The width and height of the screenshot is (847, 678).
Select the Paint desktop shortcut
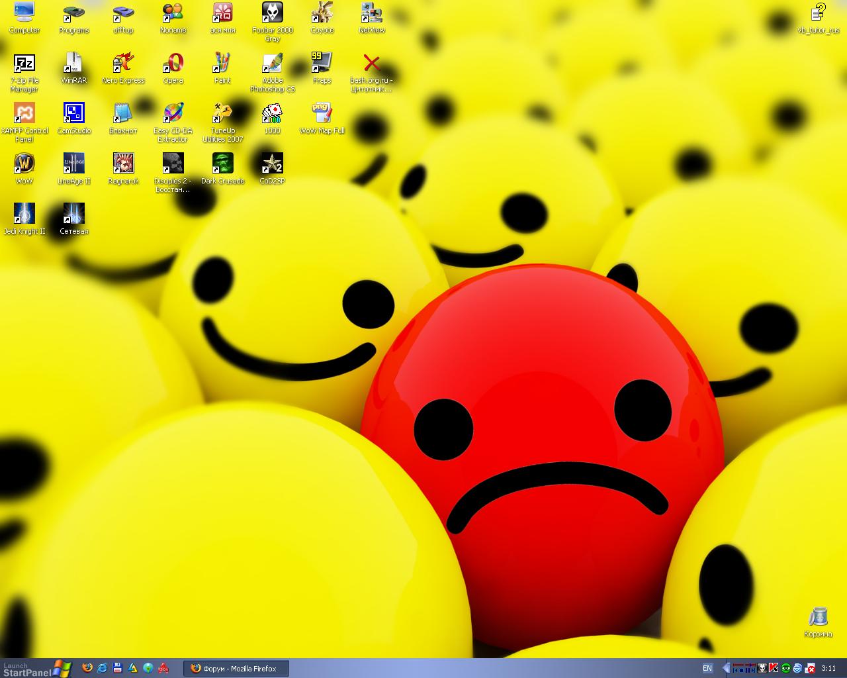point(223,69)
